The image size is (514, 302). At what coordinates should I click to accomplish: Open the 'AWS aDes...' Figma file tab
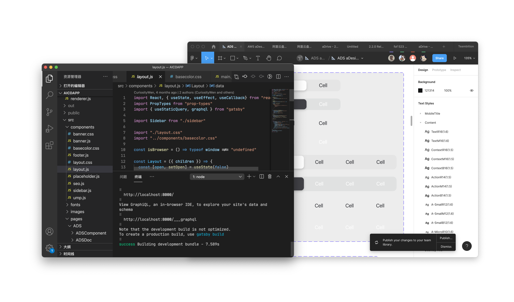pos(256,47)
